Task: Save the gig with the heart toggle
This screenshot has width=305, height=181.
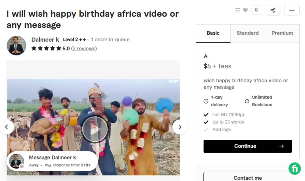Action: point(245,10)
